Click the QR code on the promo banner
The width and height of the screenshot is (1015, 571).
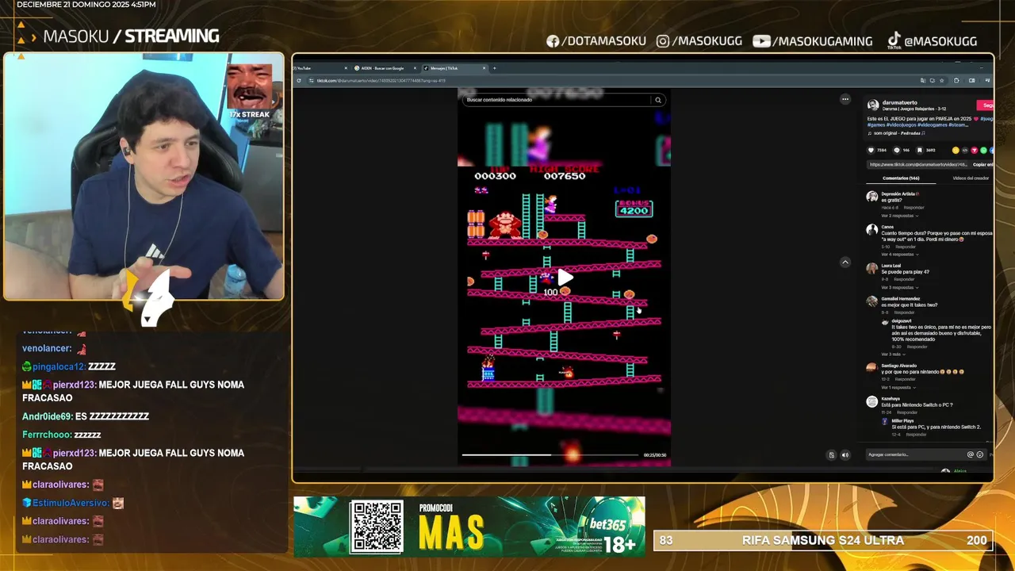pos(377,527)
